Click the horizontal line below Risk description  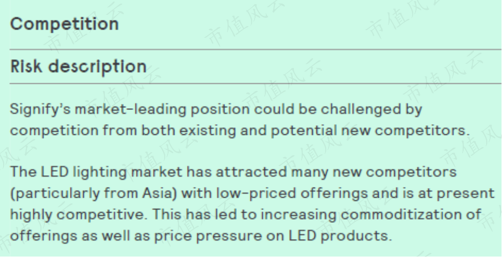256,84
